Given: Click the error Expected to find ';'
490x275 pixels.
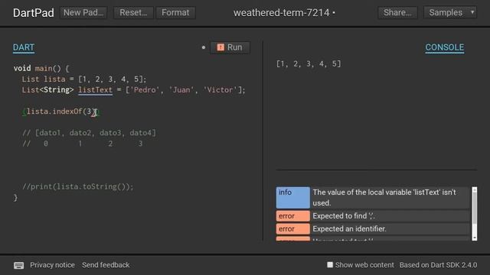Looking at the screenshot, I should [372, 215].
